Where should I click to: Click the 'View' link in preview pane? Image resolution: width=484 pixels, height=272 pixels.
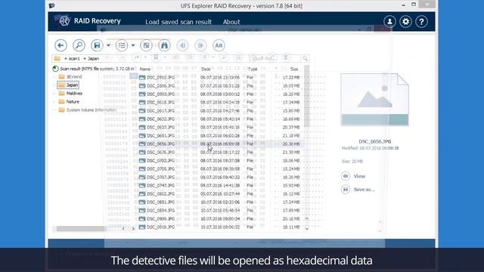click(x=359, y=176)
